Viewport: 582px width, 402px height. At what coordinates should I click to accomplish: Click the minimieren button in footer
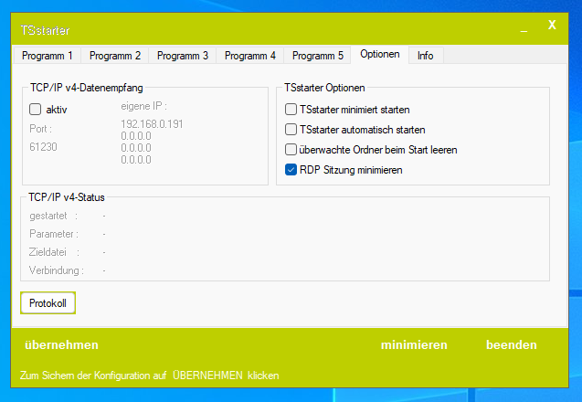tap(414, 344)
